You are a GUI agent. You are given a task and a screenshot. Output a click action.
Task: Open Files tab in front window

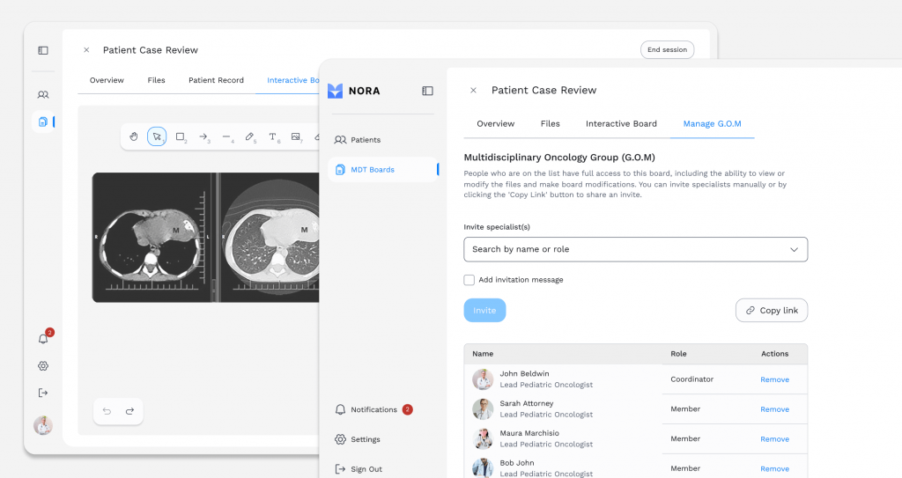pyautogui.click(x=550, y=123)
